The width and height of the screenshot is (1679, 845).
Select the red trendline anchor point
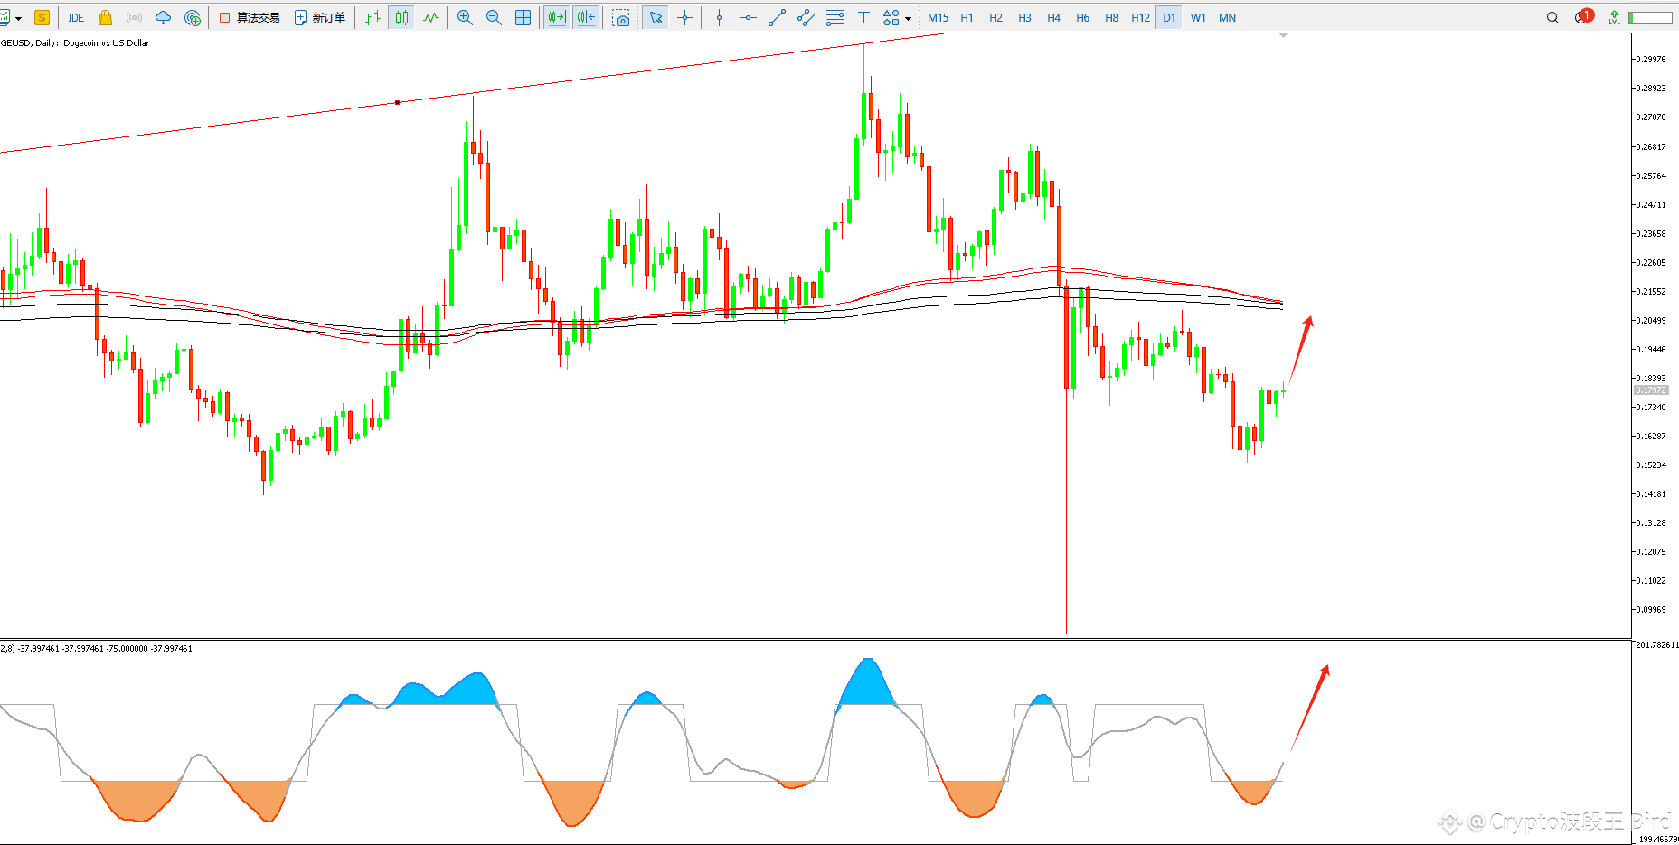(x=397, y=102)
